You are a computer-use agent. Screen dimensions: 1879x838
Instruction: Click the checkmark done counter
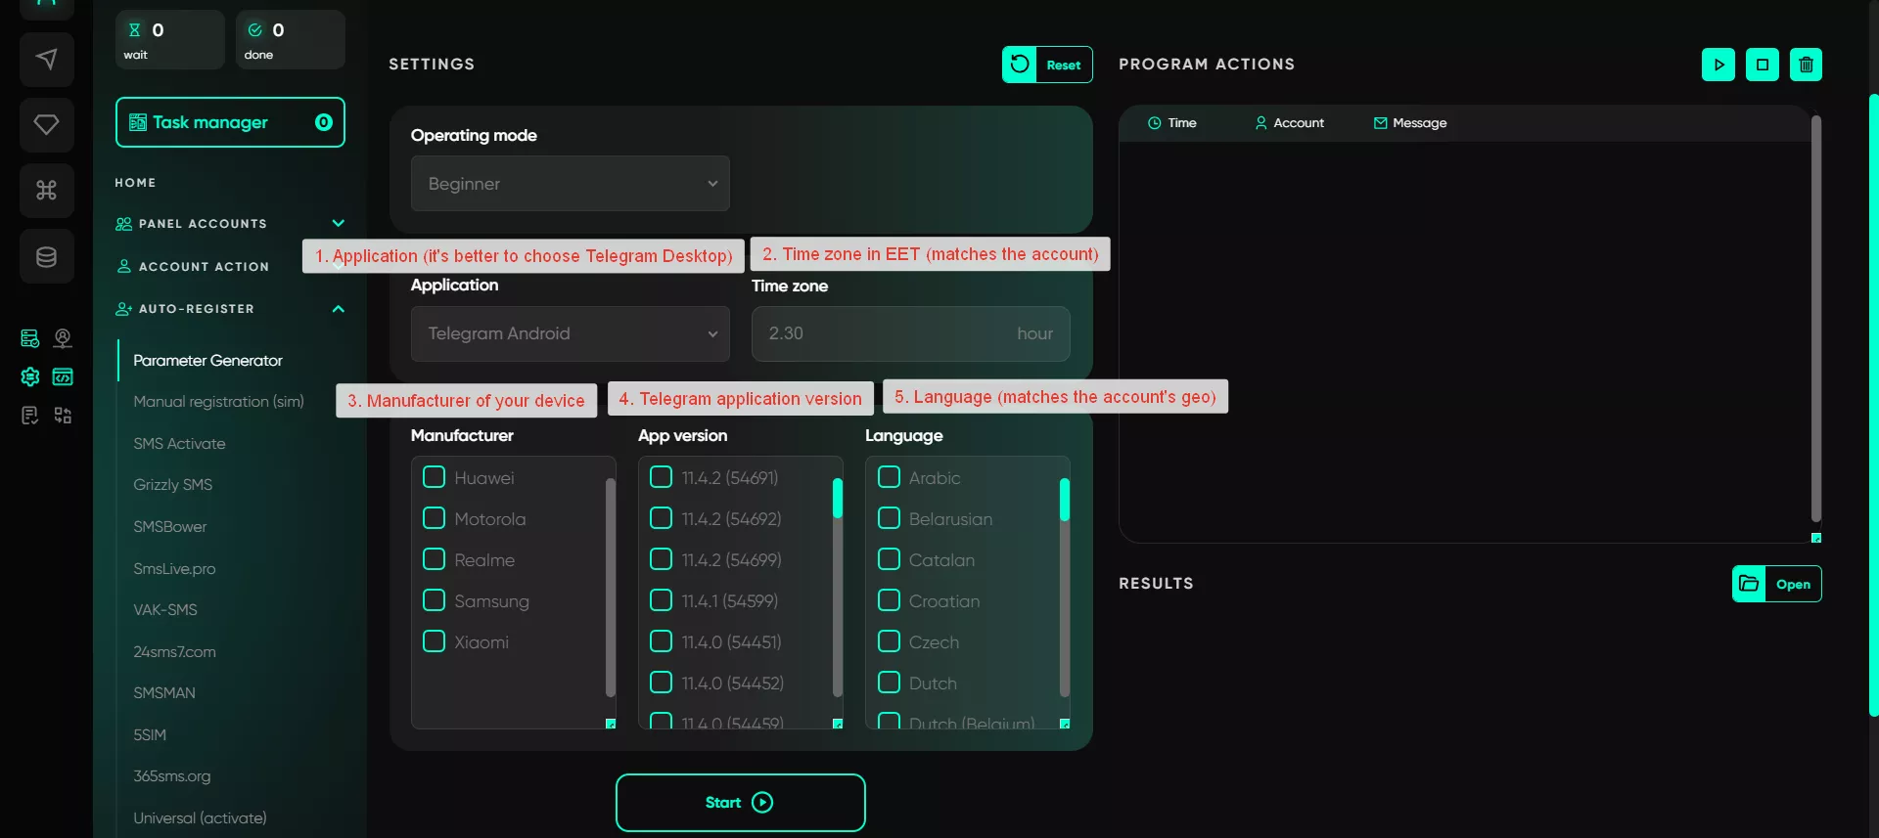291,40
